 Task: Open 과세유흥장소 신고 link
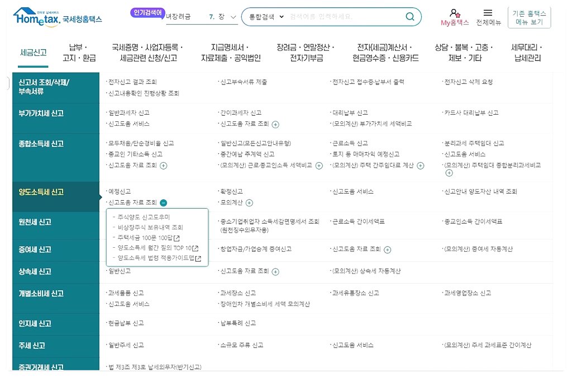click(x=355, y=293)
